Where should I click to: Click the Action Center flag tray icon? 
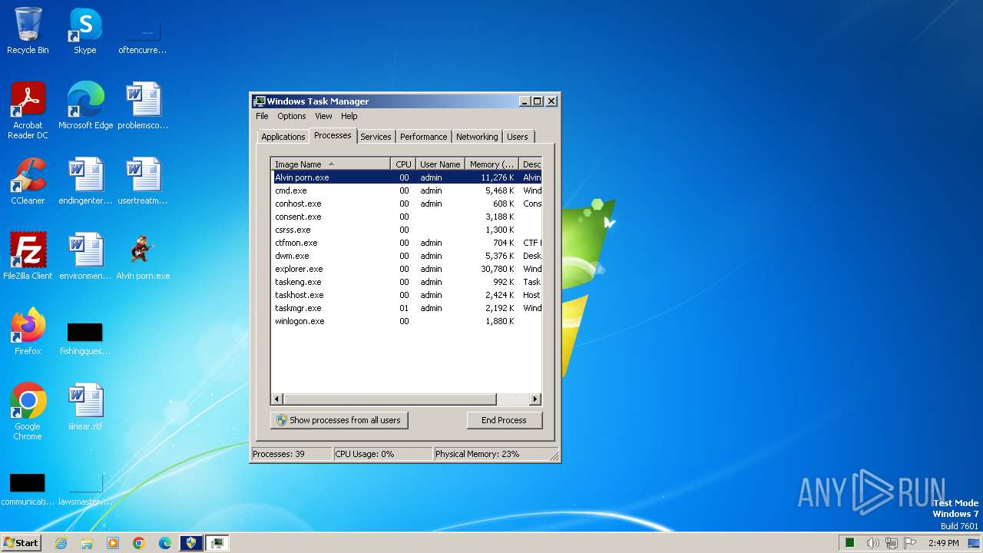(910, 543)
